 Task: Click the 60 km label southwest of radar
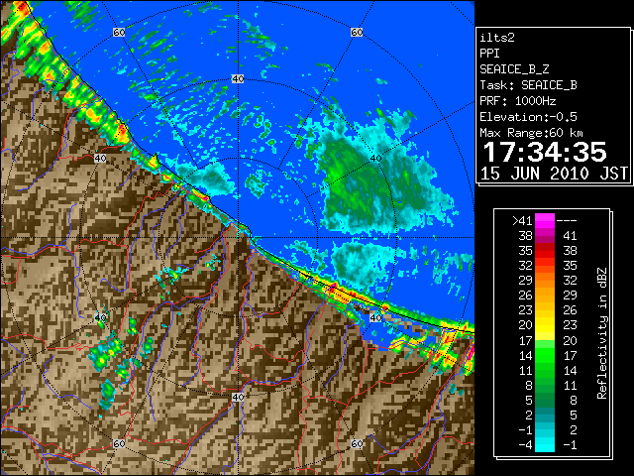[119, 444]
